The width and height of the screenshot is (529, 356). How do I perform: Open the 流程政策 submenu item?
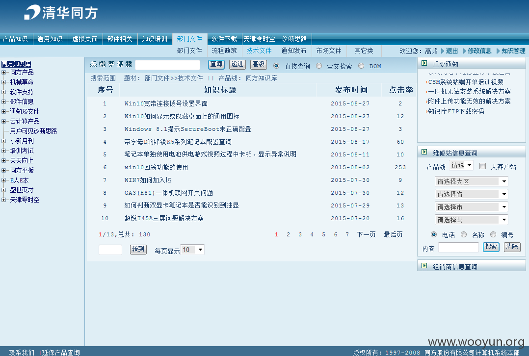coord(224,51)
